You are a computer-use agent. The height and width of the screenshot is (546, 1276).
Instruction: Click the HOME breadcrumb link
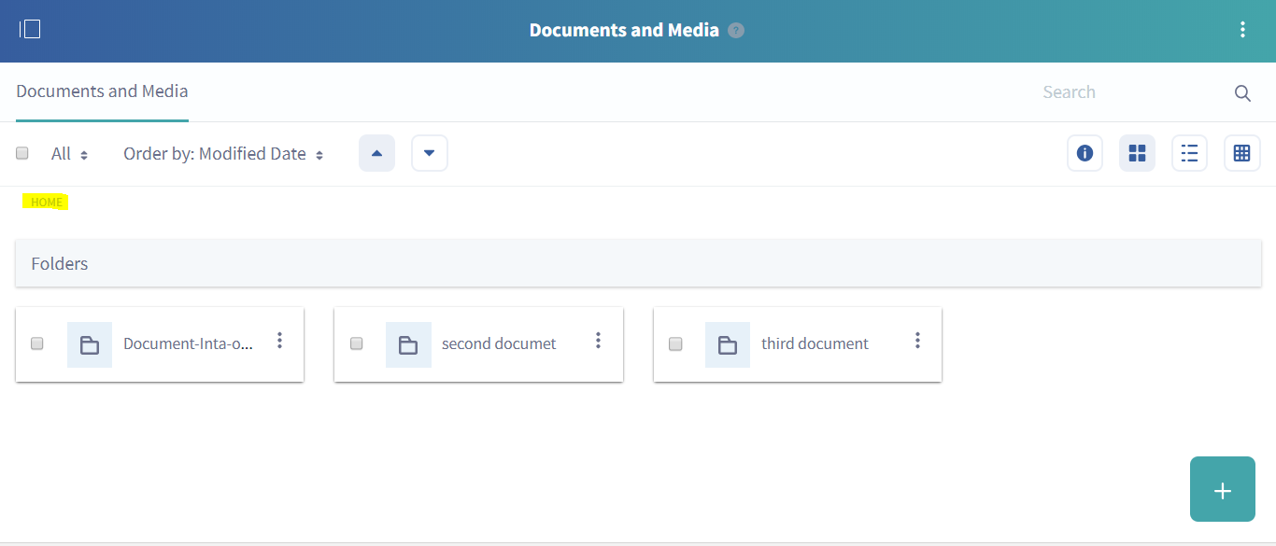coord(47,203)
